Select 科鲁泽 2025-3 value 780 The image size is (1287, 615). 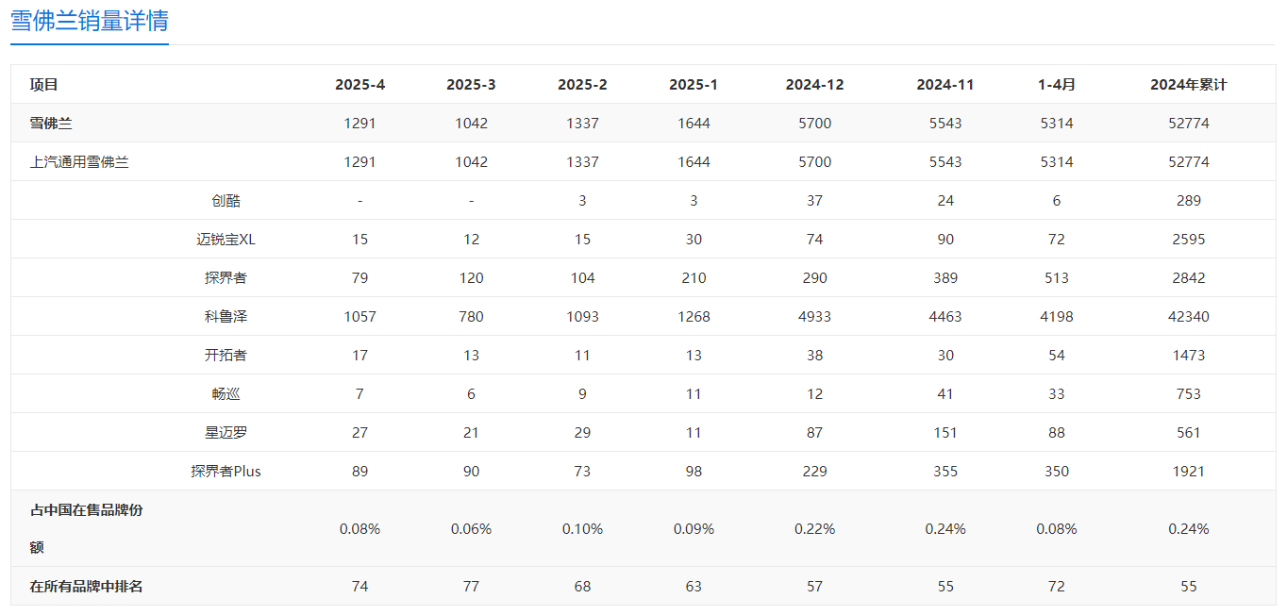[472, 317]
